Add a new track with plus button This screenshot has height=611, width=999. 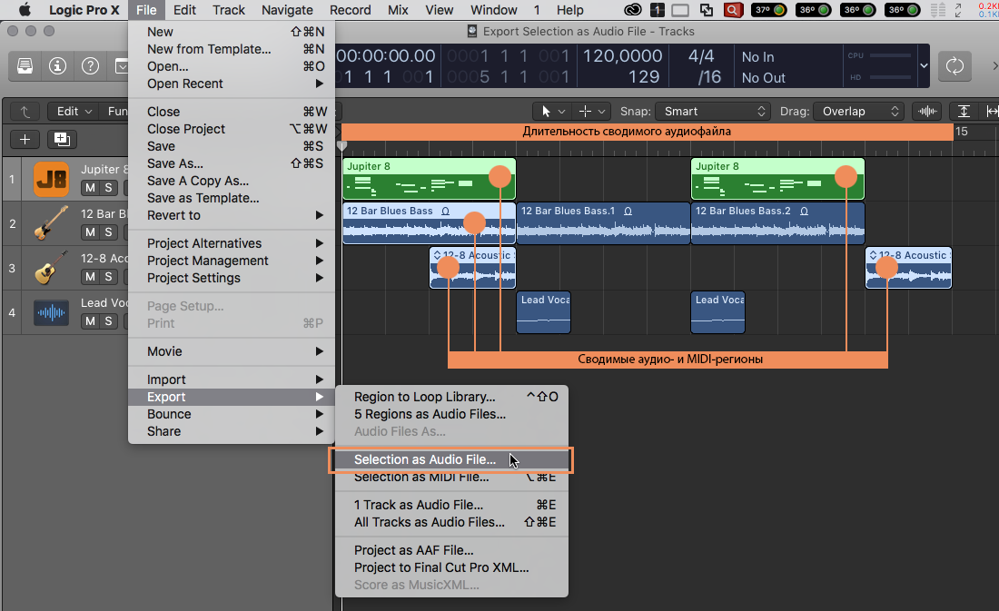click(25, 140)
